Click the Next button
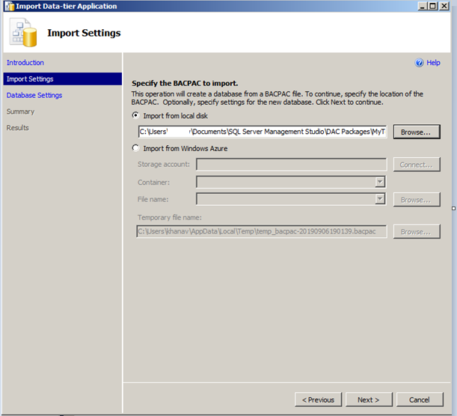 [x=368, y=400]
